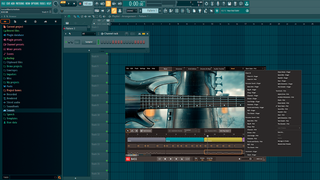Toggle the EZbass loop playback button

pyautogui.click(x=159, y=159)
